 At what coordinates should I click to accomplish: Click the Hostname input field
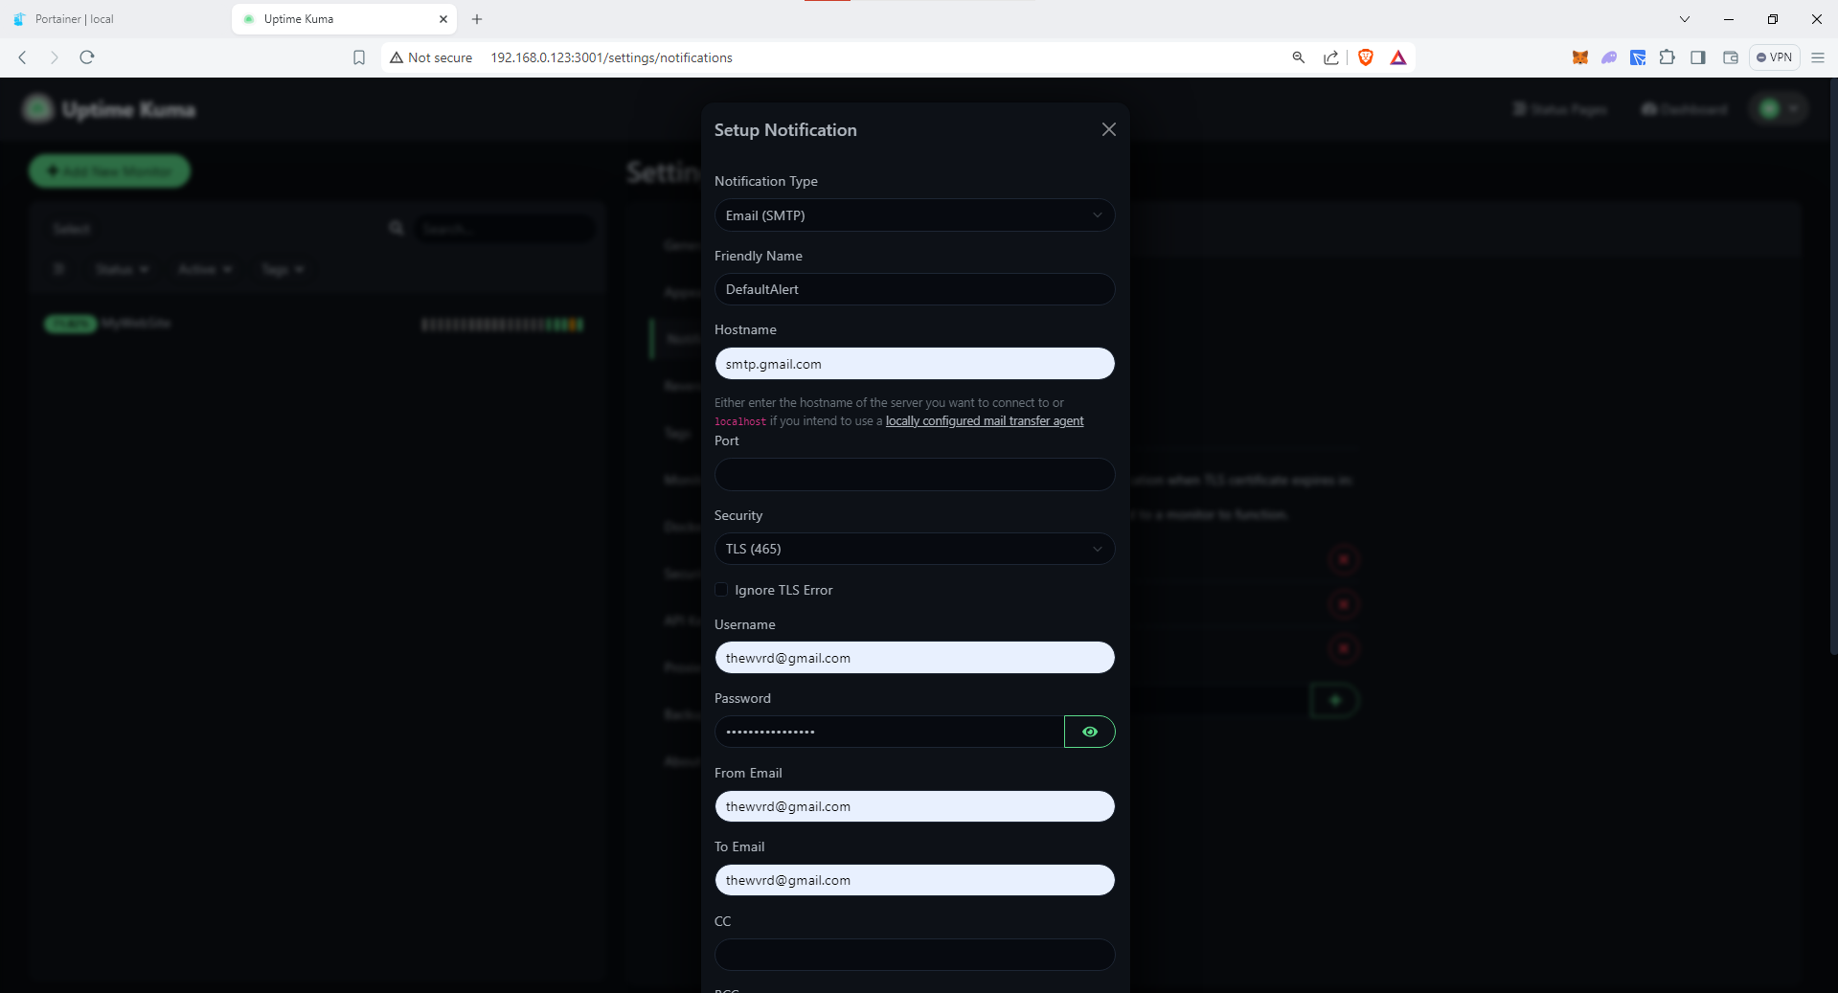pos(915,364)
